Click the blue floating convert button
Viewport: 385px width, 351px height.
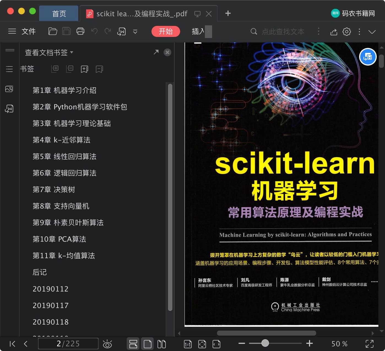(x=368, y=57)
